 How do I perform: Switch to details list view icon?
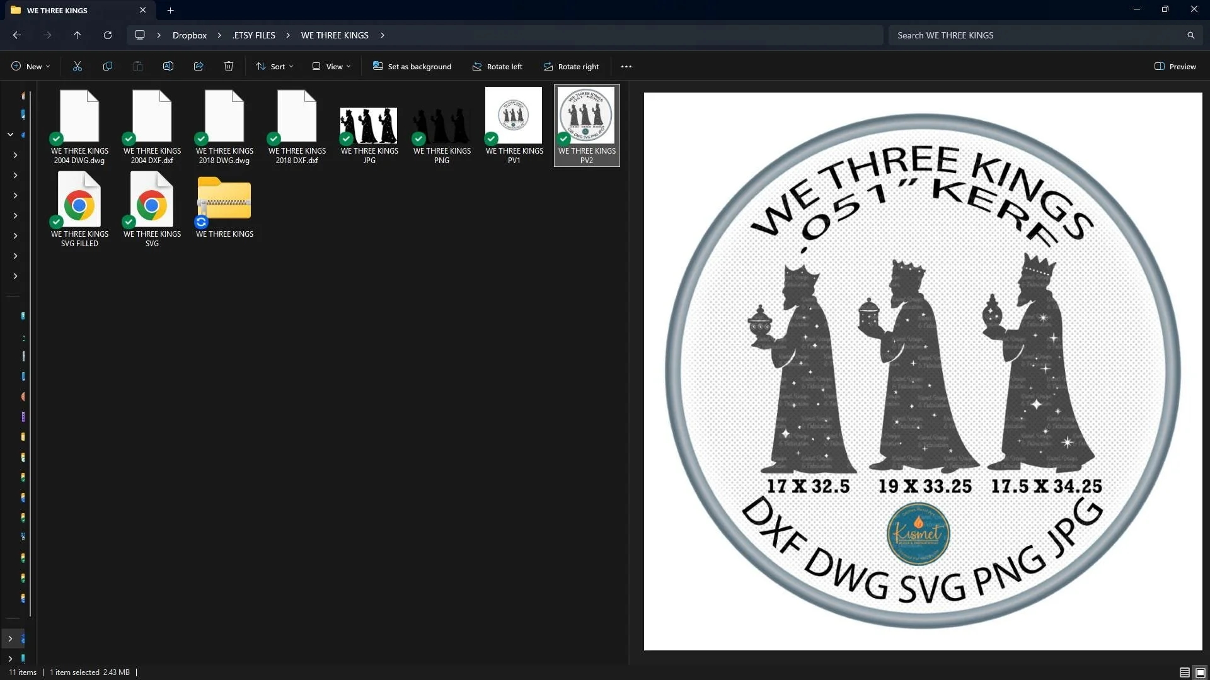coord(1184,672)
